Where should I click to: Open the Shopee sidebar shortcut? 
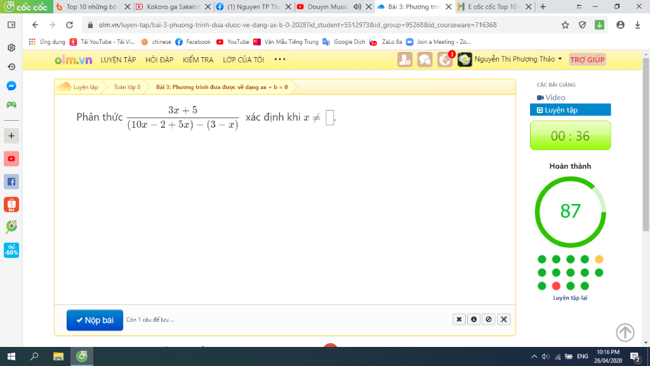pyautogui.click(x=11, y=205)
